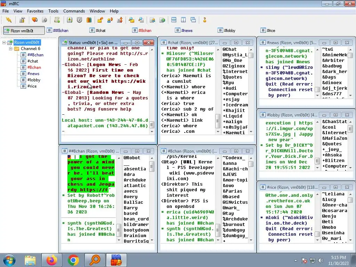Open the Commands menu
The height and width of the screenshot is (267, 356).
click(74, 11)
